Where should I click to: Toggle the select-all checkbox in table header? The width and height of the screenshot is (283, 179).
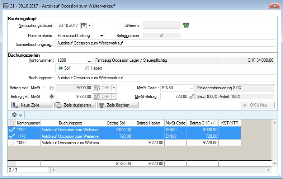[12, 123]
